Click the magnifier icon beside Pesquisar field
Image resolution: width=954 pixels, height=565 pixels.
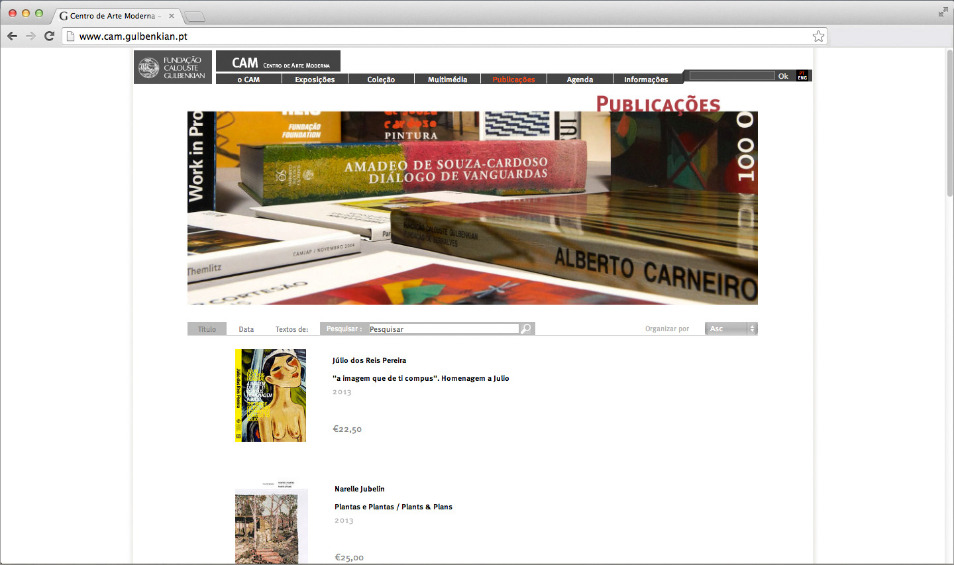click(x=526, y=329)
